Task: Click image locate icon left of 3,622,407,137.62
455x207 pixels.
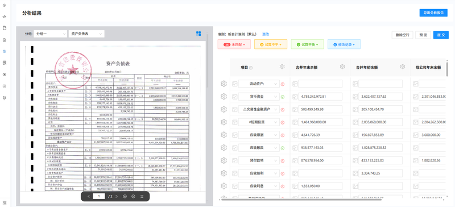Action: 355,96
